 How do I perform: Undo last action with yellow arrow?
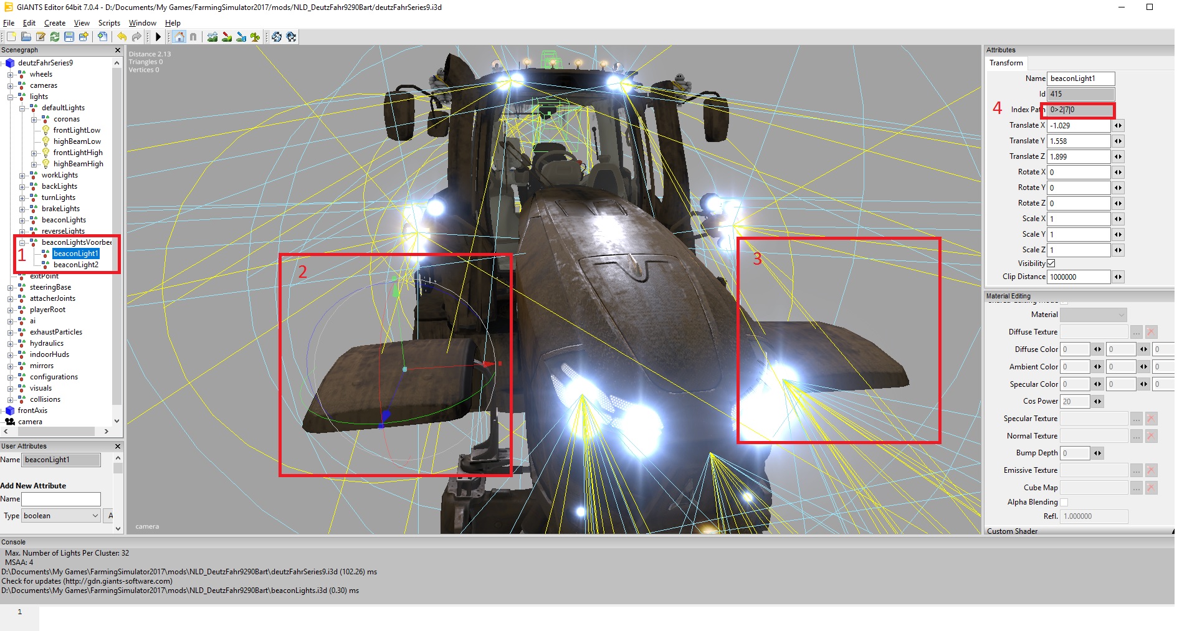pos(122,37)
